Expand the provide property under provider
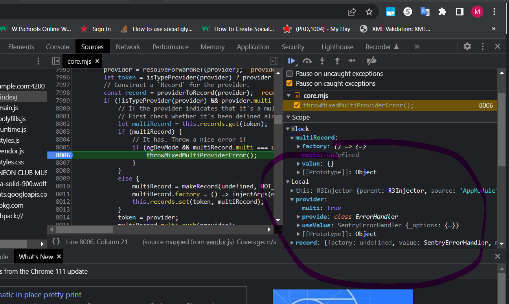The width and height of the screenshot is (509, 304). [x=298, y=216]
